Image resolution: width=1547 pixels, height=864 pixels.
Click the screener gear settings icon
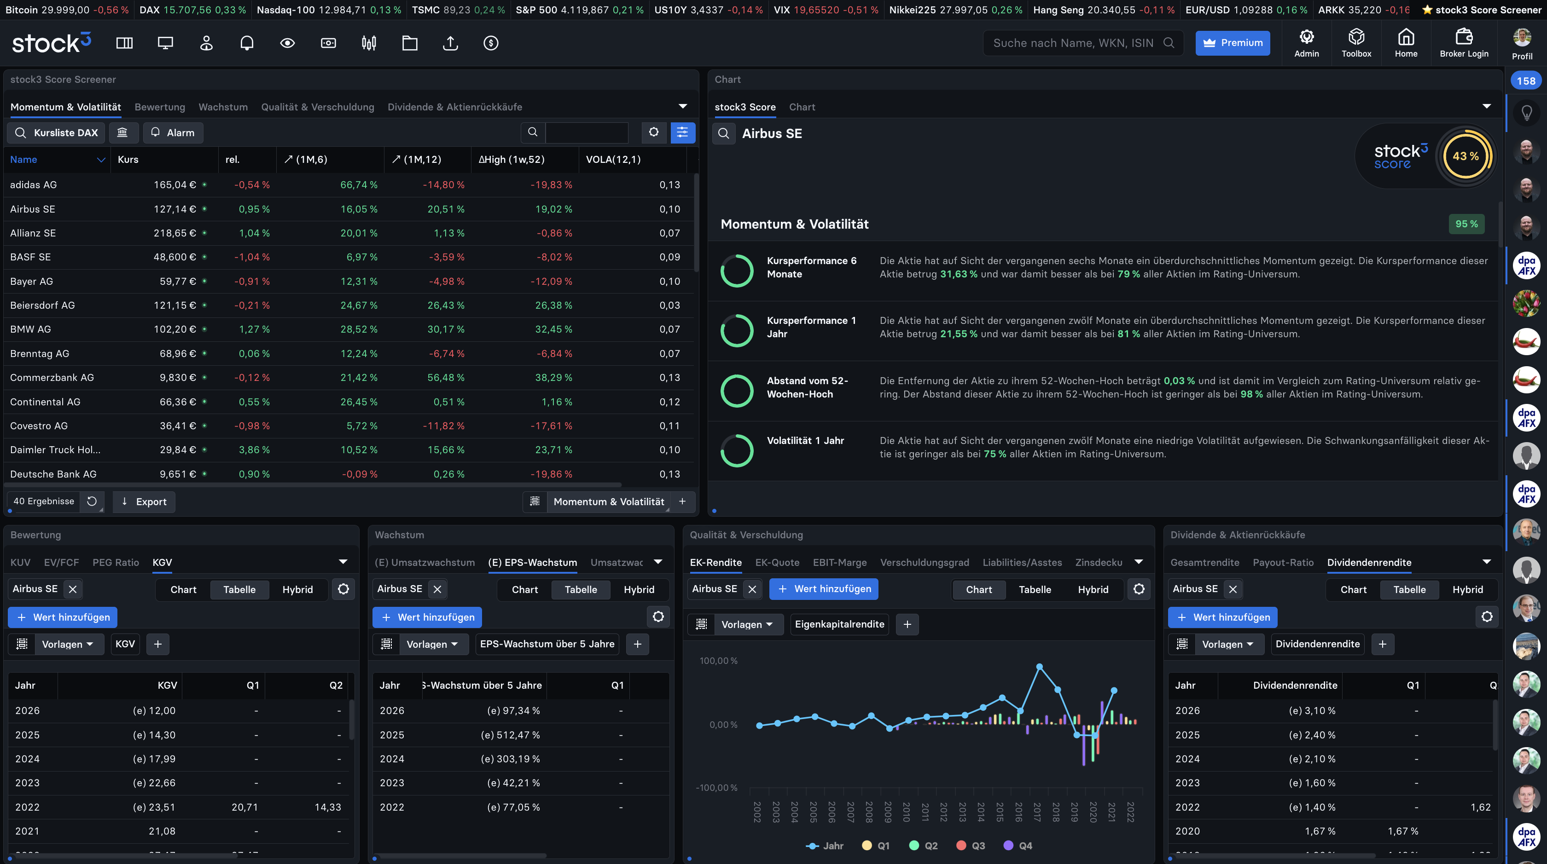[x=653, y=132]
